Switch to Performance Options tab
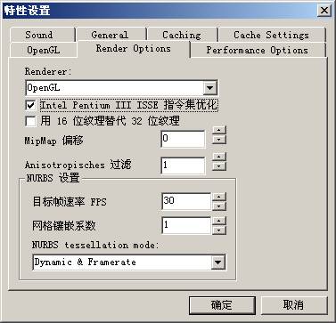 click(258, 50)
